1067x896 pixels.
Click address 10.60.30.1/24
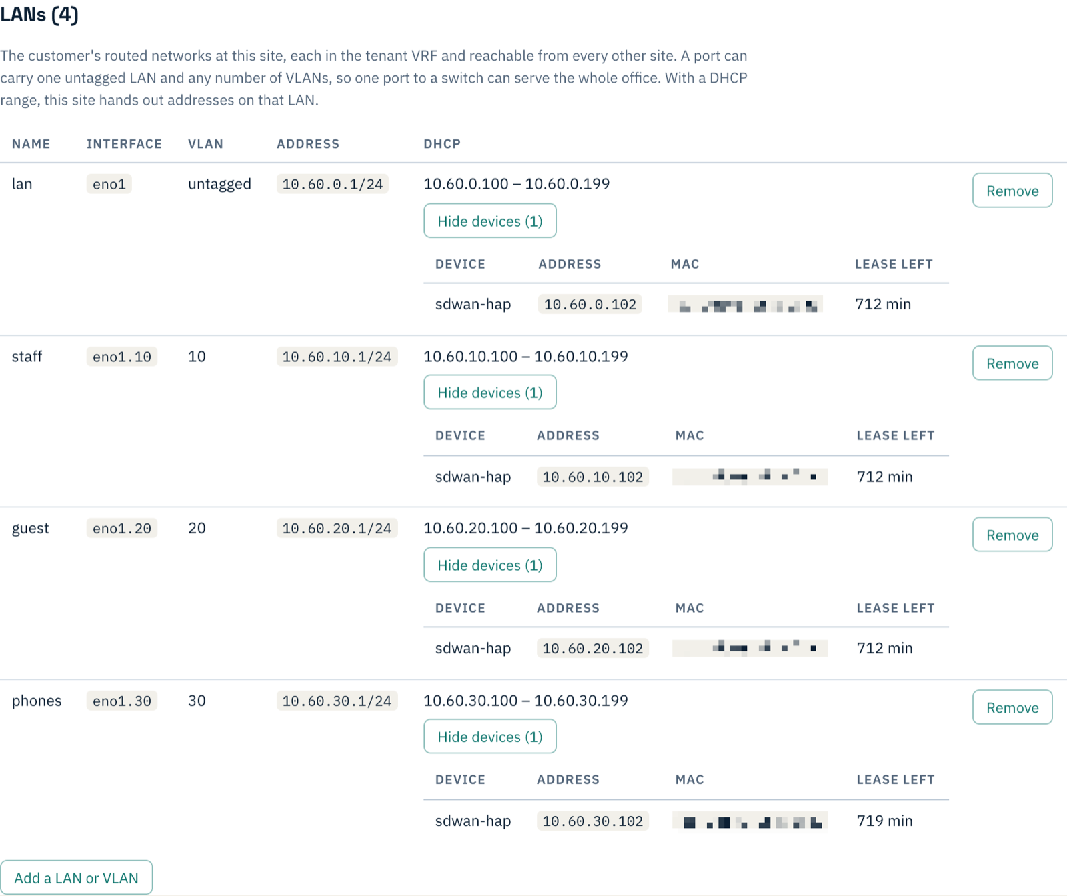[x=337, y=701]
